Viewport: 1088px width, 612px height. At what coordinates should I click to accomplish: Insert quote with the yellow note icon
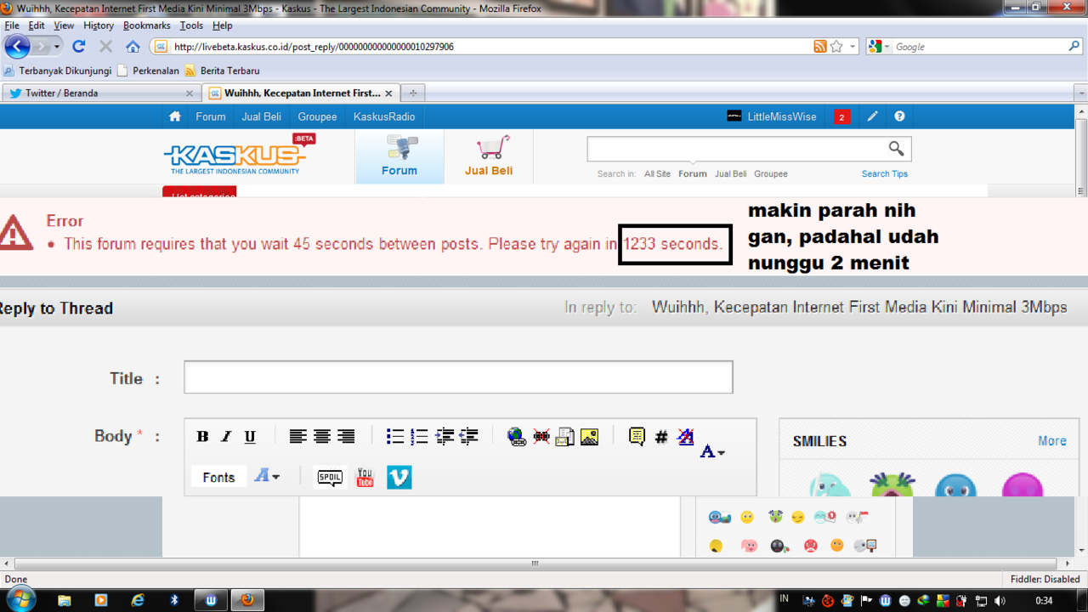(x=637, y=437)
